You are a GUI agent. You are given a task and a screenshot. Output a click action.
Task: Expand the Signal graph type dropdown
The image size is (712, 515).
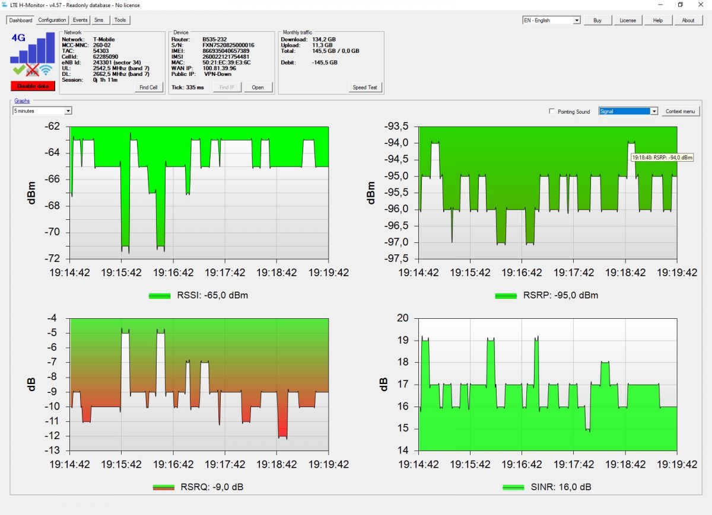(628, 111)
